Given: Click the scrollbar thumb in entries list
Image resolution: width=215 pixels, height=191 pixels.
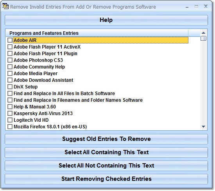Looking at the screenshot, I should pyautogui.click(x=204, y=38).
